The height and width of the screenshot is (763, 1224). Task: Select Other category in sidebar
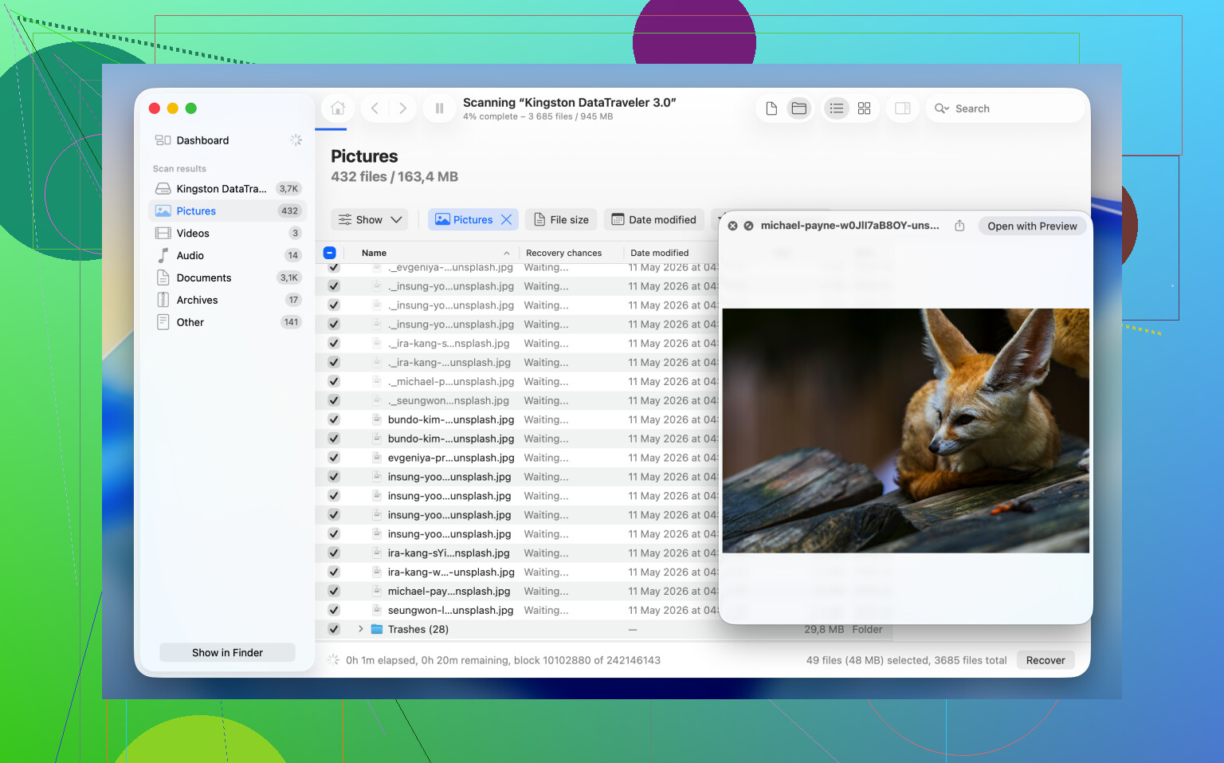click(227, 323)
